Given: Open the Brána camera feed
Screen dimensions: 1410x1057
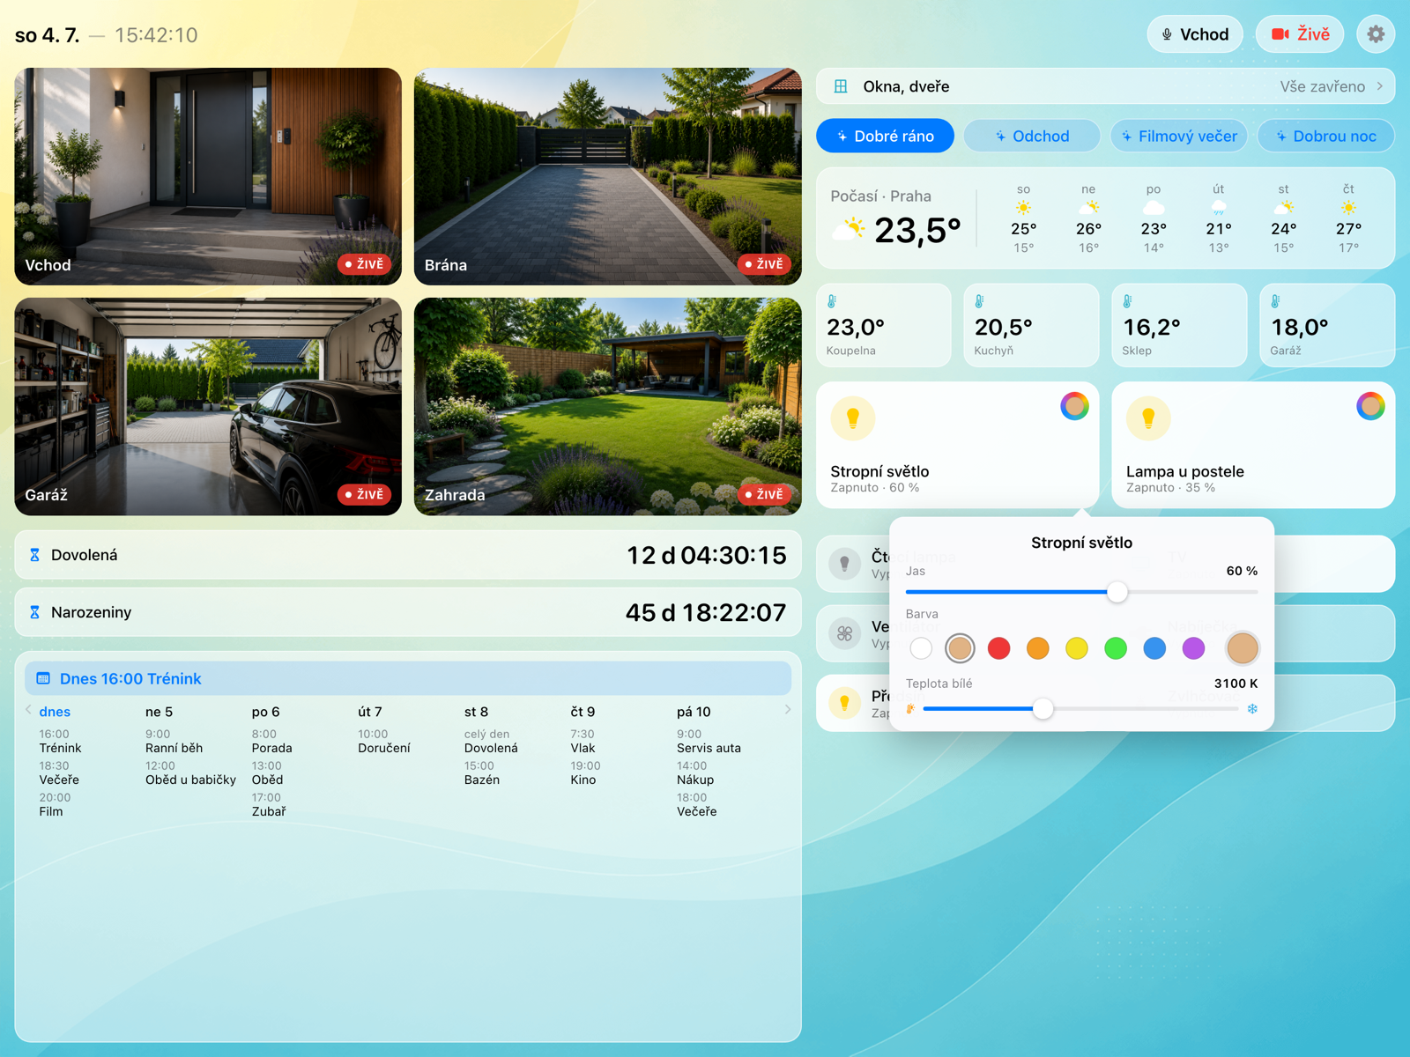Looking at the screenshot, I should click(x=608, y=176).
